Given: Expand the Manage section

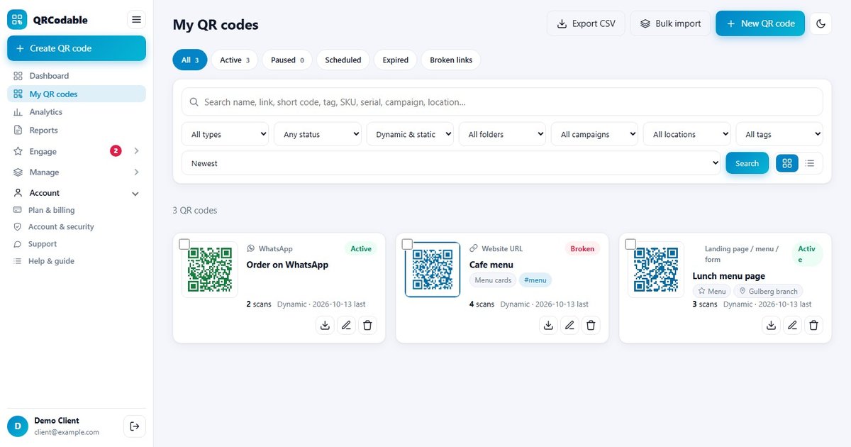Looking at the screenshot, I should pyautogui.click(x=77, y=172).
